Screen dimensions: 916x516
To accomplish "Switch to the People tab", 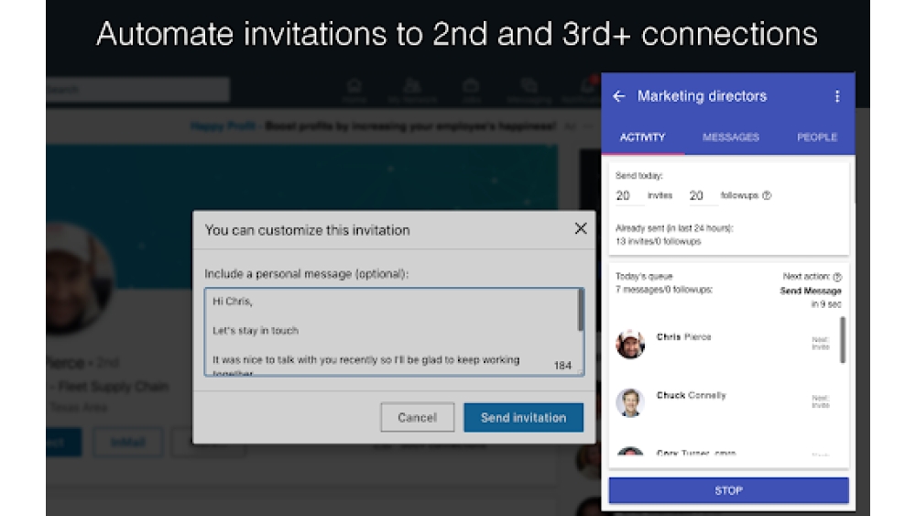I will coord(816,137).
